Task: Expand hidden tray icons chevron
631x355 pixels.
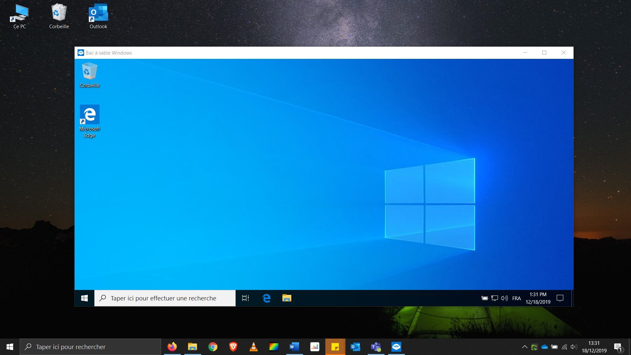Action: point(525,347)
